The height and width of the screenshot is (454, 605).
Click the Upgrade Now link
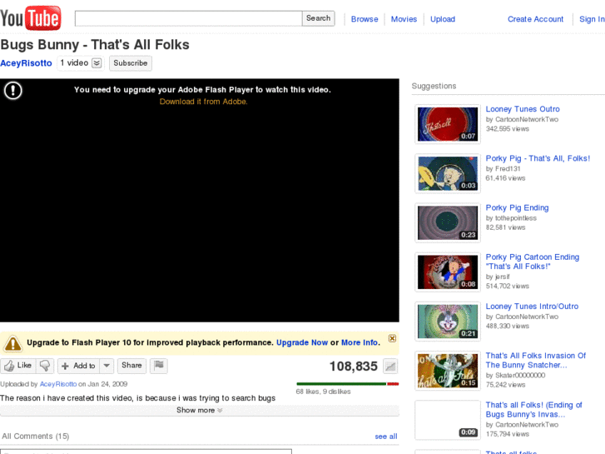pos(302,342)
